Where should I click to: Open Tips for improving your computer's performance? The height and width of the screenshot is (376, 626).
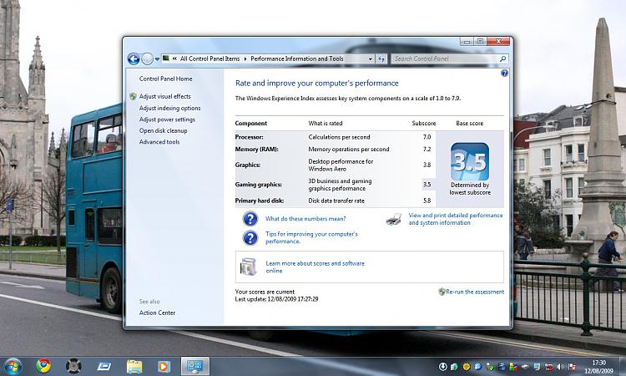(311, 237)
